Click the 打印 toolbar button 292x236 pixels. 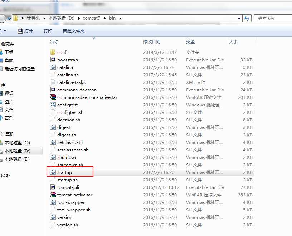[x=48, y=31]
